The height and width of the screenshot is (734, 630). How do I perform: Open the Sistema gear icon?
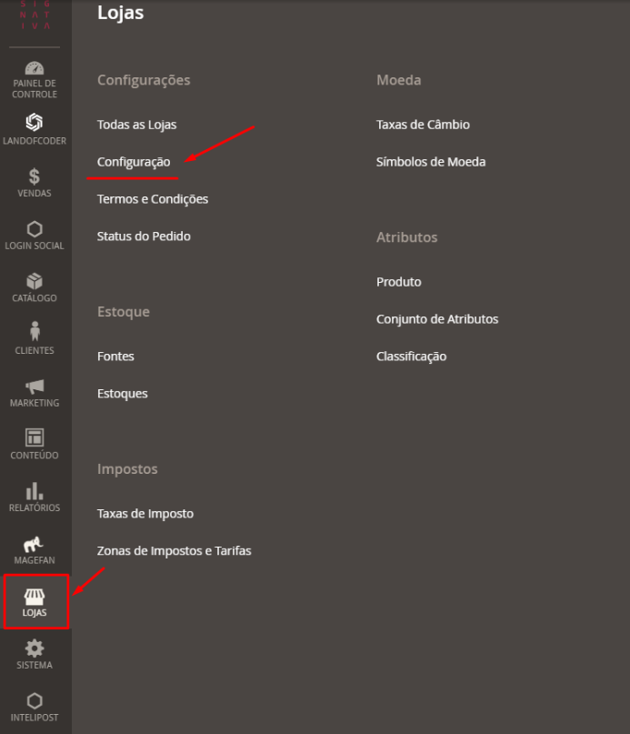click(x=35, y=649)
